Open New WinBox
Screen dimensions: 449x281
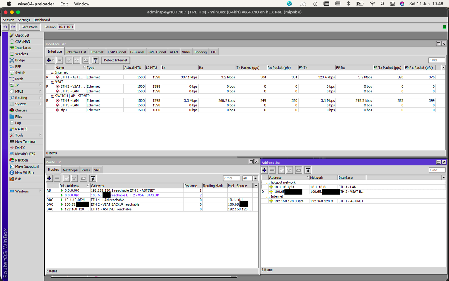coord(25,173)
